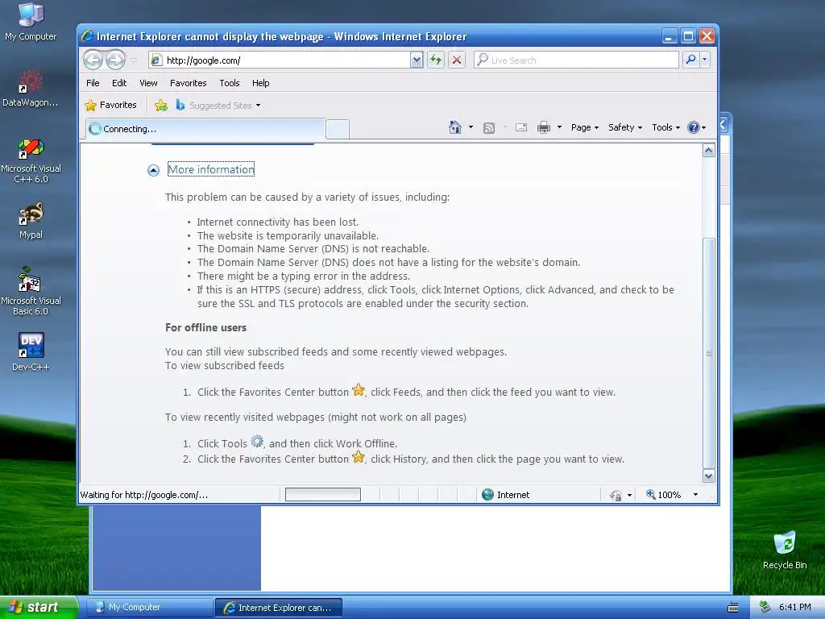Click Microsoft Visual Basic 6.0 icon
The image size is (825, 619).
31,292
